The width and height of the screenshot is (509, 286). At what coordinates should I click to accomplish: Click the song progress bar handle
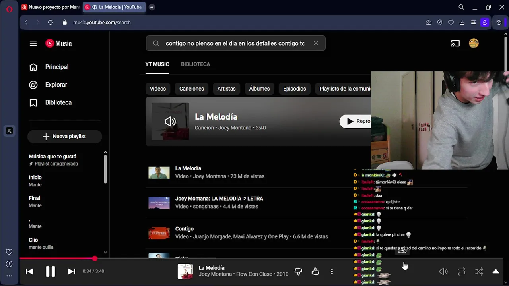point(95,259)
